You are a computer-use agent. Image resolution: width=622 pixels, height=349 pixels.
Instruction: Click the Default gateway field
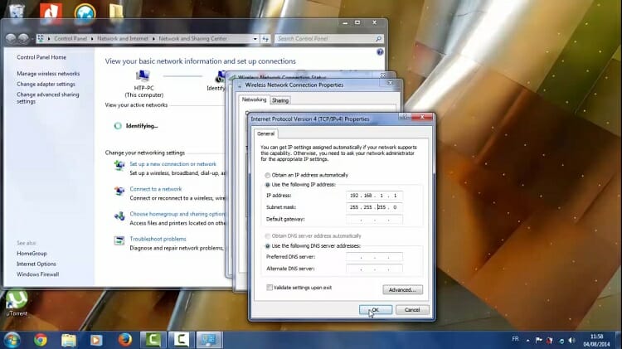[374, 220]
